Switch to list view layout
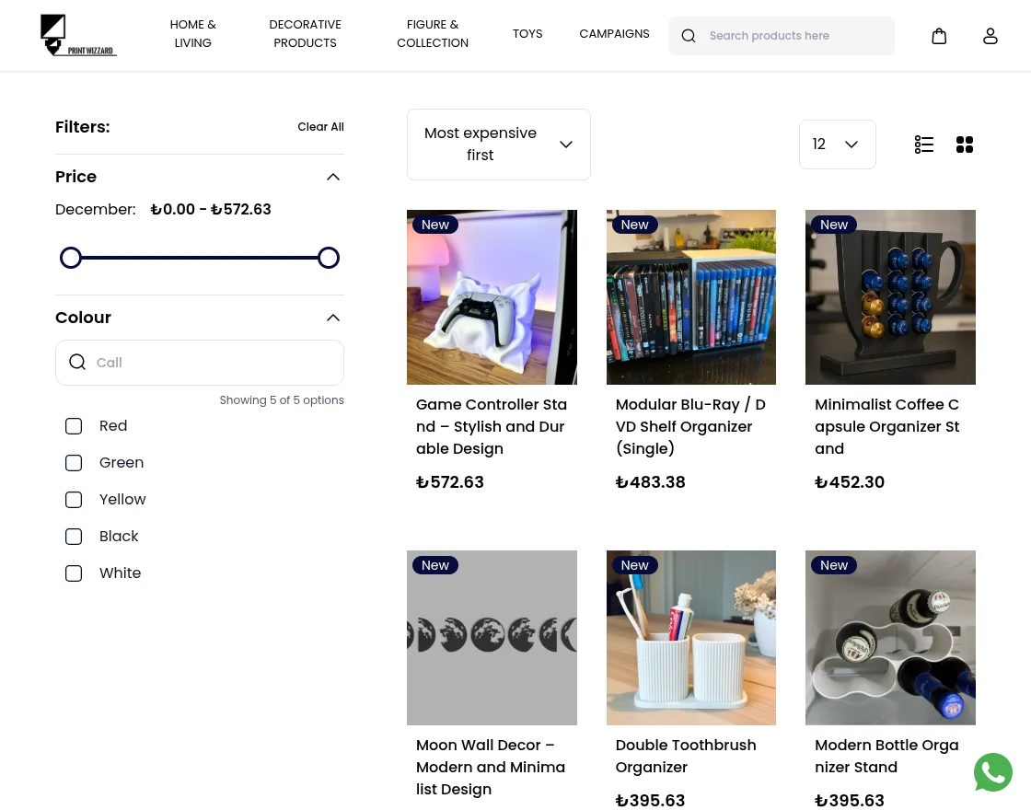This screenshot has height=810, width=1031. (x=924, y=145)
